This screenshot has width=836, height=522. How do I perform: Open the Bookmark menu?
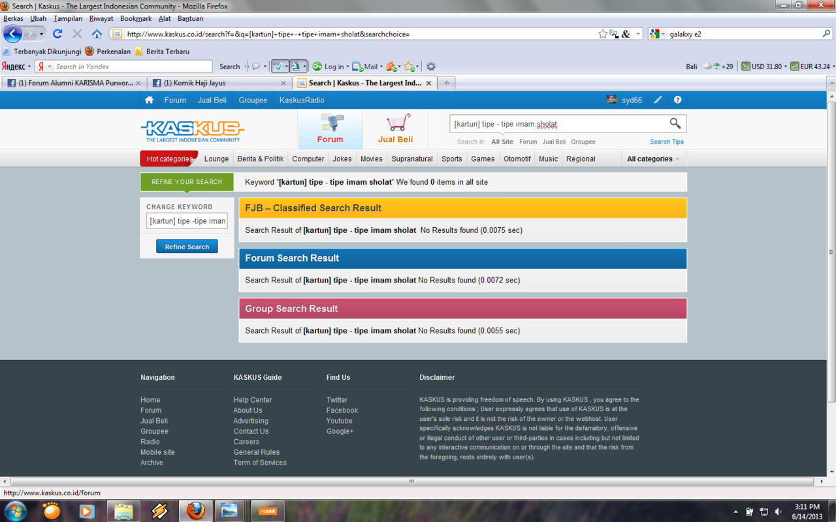tap(136, 19)
